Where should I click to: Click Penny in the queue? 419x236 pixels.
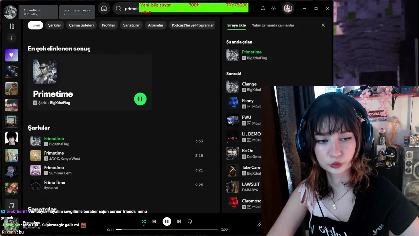pos(248,101)
